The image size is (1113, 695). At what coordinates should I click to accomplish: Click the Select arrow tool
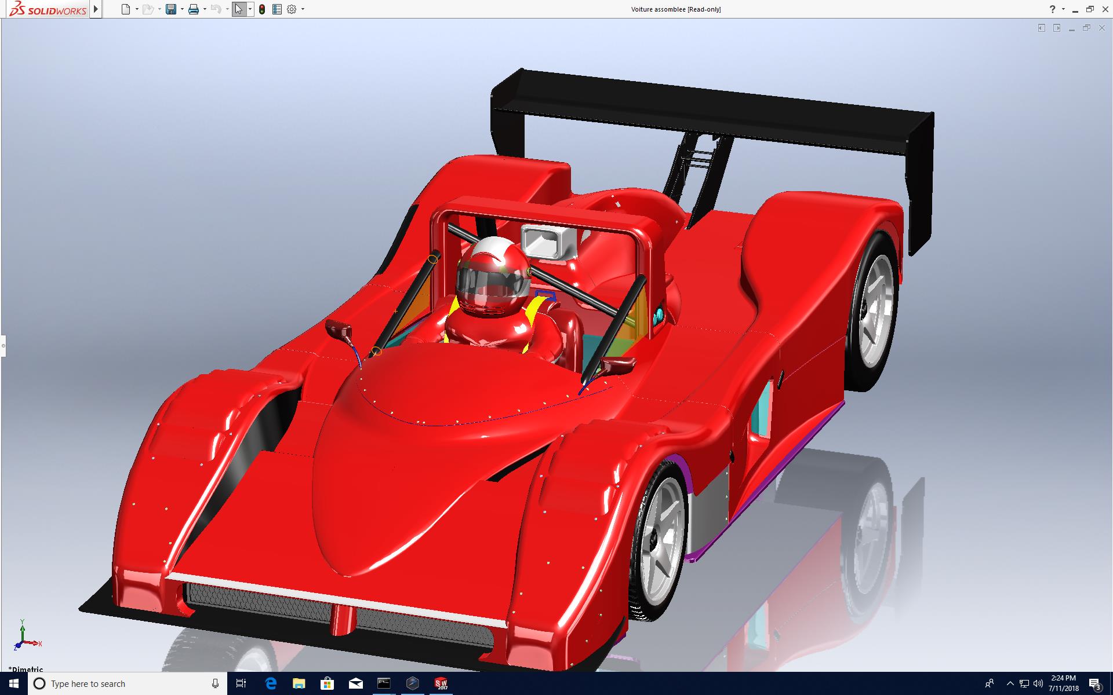[238, 9]
